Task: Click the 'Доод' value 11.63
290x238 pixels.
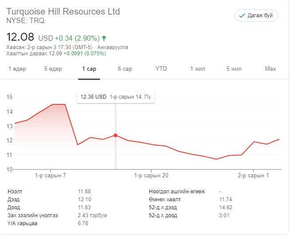Action: (84, 207)
